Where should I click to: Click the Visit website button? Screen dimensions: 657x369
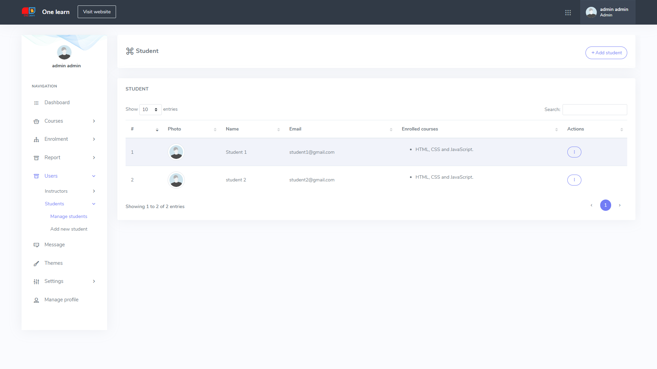coord(97,12)
